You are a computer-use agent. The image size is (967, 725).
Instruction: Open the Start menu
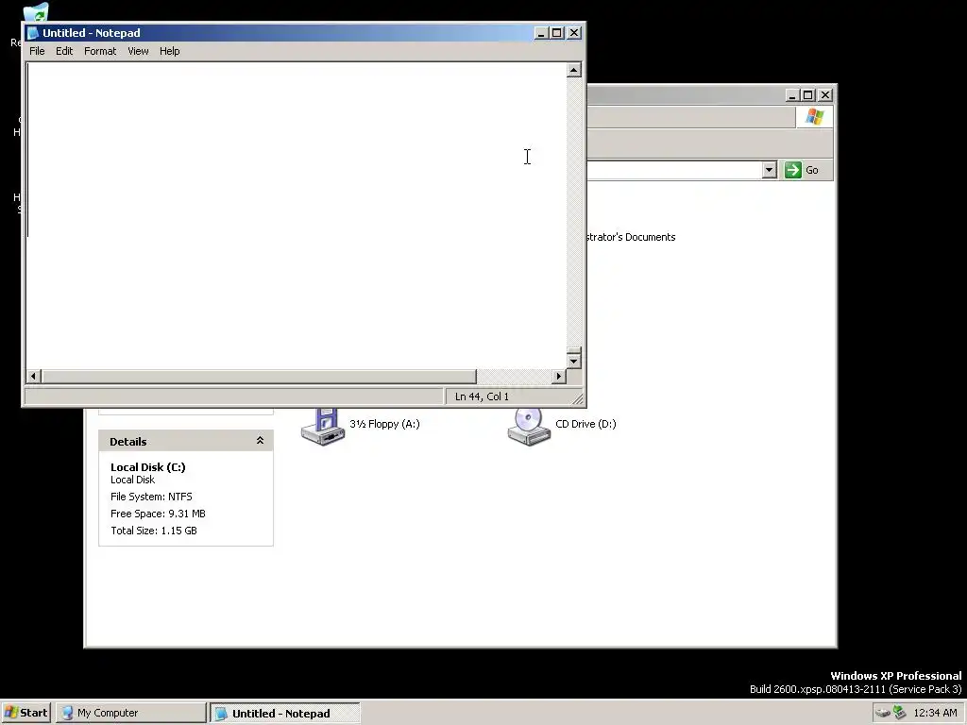[25, 713]
